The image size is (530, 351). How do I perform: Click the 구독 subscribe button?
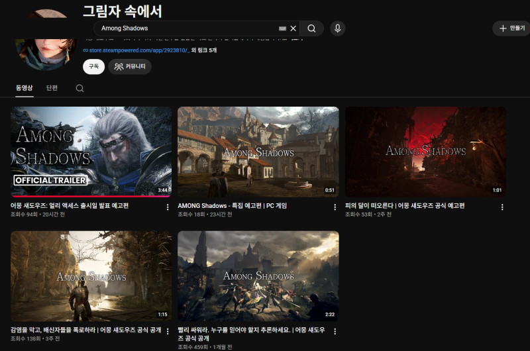pos(93,66)
